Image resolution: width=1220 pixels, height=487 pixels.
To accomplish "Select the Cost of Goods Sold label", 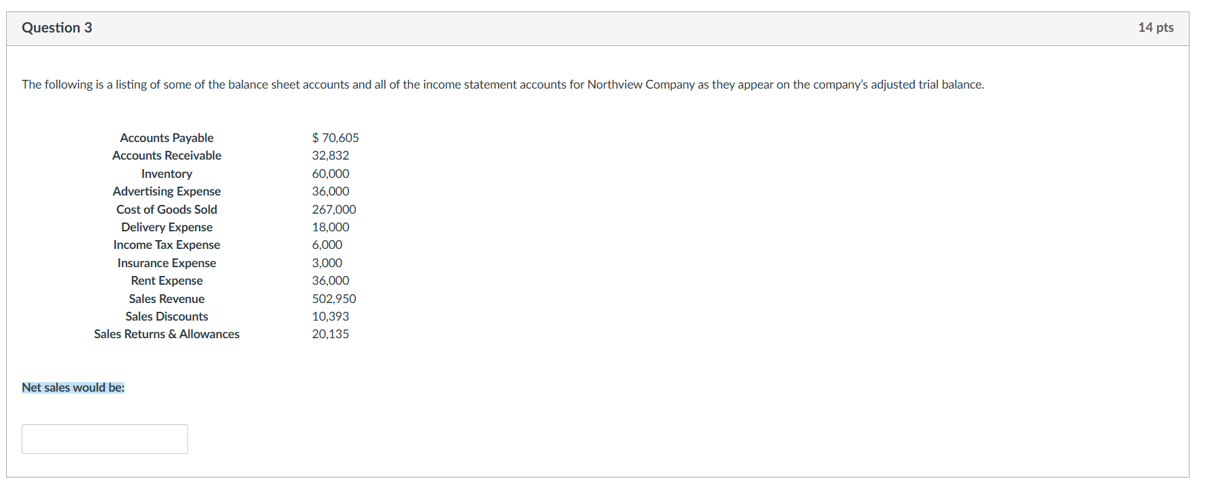I will click(166, 210).
